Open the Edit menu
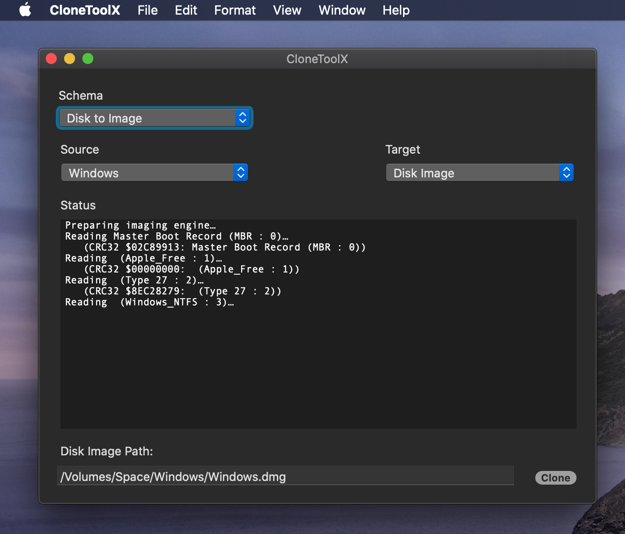625x534 pixels. (x=186, y=10)
